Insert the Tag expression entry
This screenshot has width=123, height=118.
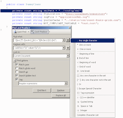tap(93, 93)
